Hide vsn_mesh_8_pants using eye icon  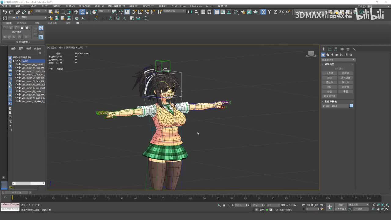[16, 91]
